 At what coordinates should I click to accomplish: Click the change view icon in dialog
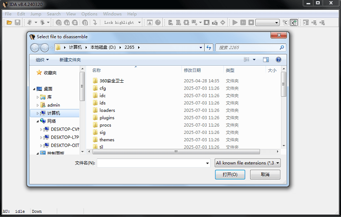(246, 60)
